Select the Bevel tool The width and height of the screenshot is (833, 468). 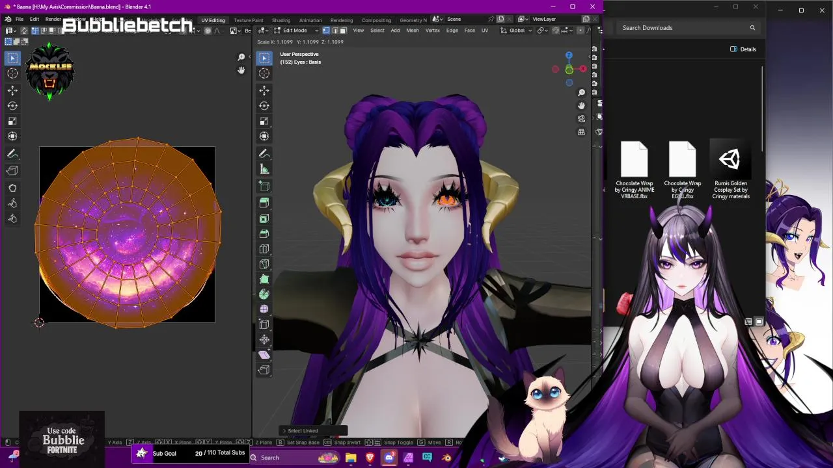[264, 233]
